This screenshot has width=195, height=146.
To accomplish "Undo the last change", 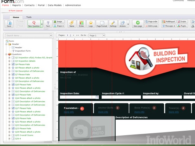I will pyautogui.click(x=20, y=22).
